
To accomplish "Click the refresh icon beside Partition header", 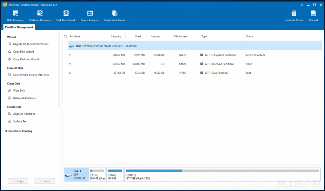I will point(66,37).
